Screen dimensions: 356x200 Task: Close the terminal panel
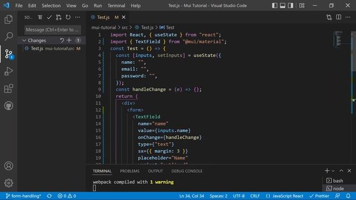[x=349, y=171]
